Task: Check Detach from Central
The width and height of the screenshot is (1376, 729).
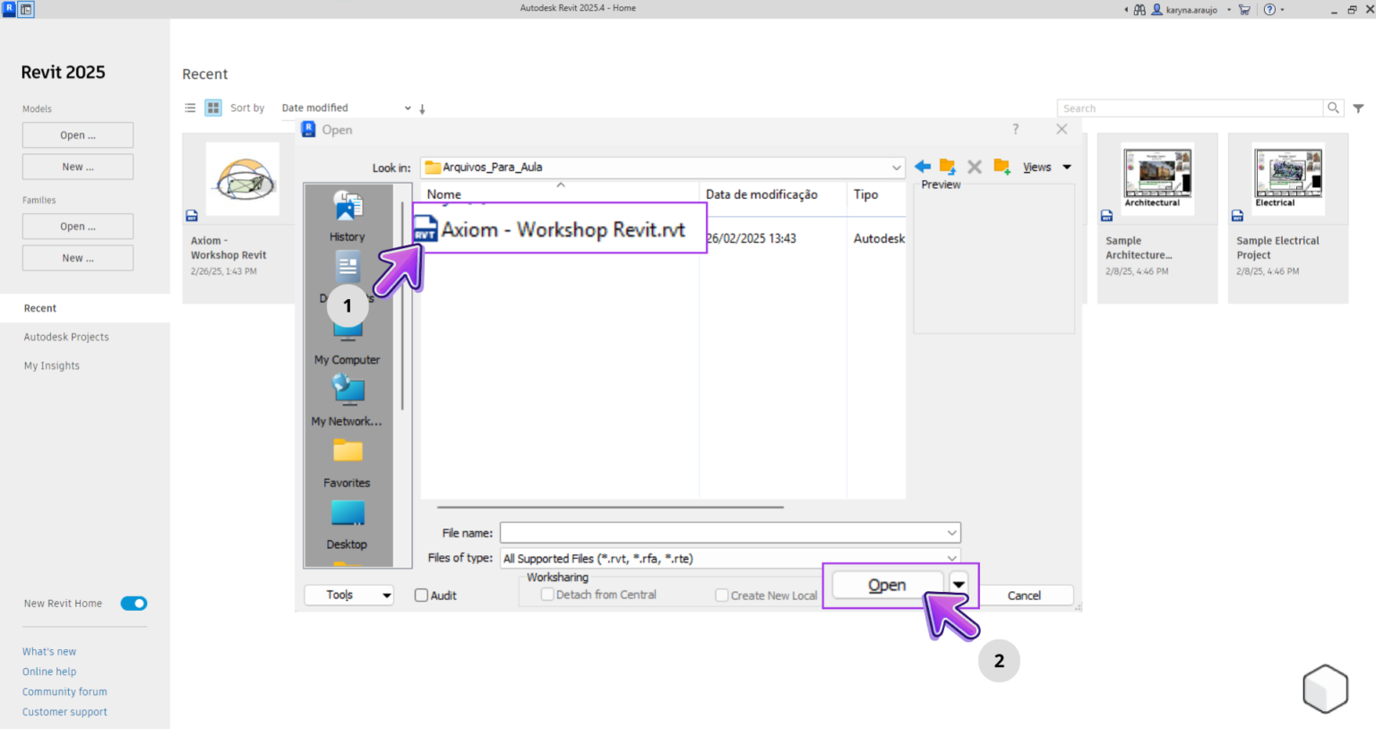Action: [547, 595]
